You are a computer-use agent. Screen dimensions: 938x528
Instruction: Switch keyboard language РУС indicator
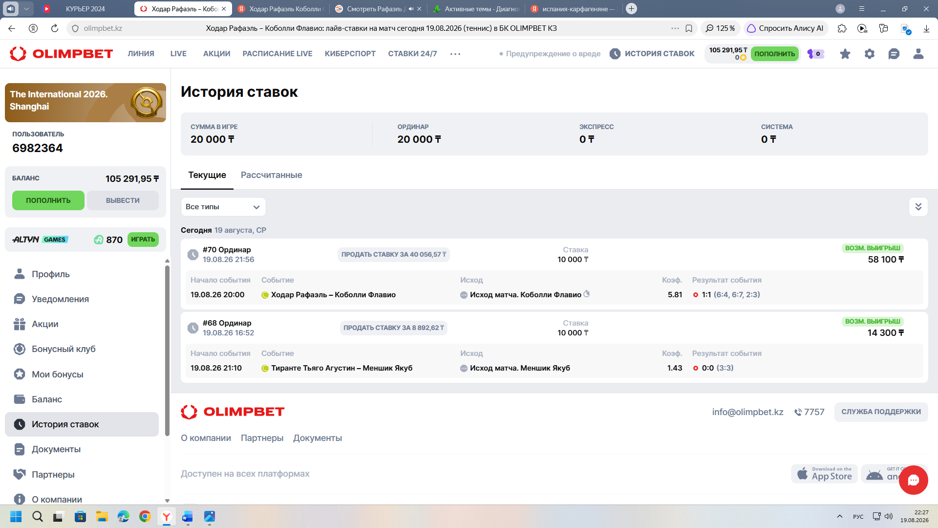tap(858, 516)
